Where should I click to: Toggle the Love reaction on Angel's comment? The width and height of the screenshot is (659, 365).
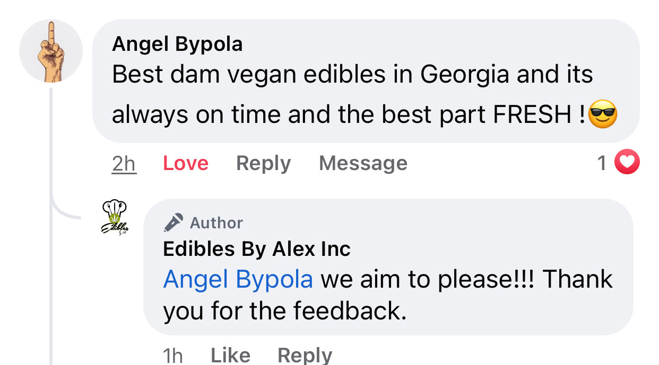click(186, 164)
